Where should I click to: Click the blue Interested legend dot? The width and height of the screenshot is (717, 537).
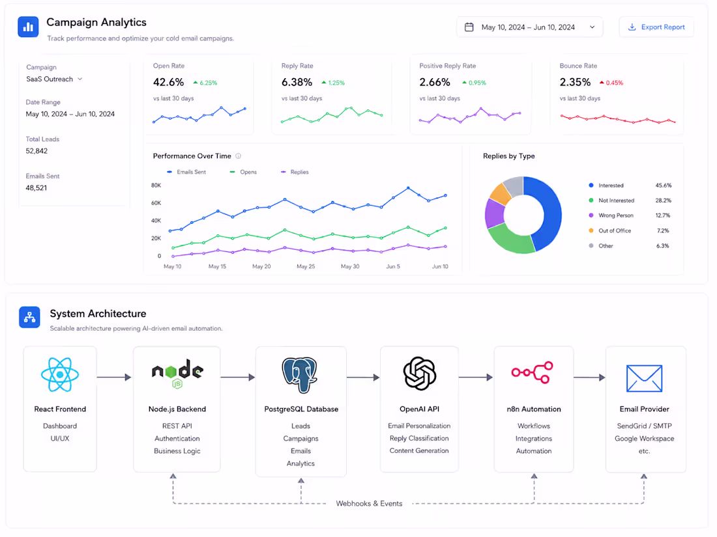[591, 186]
